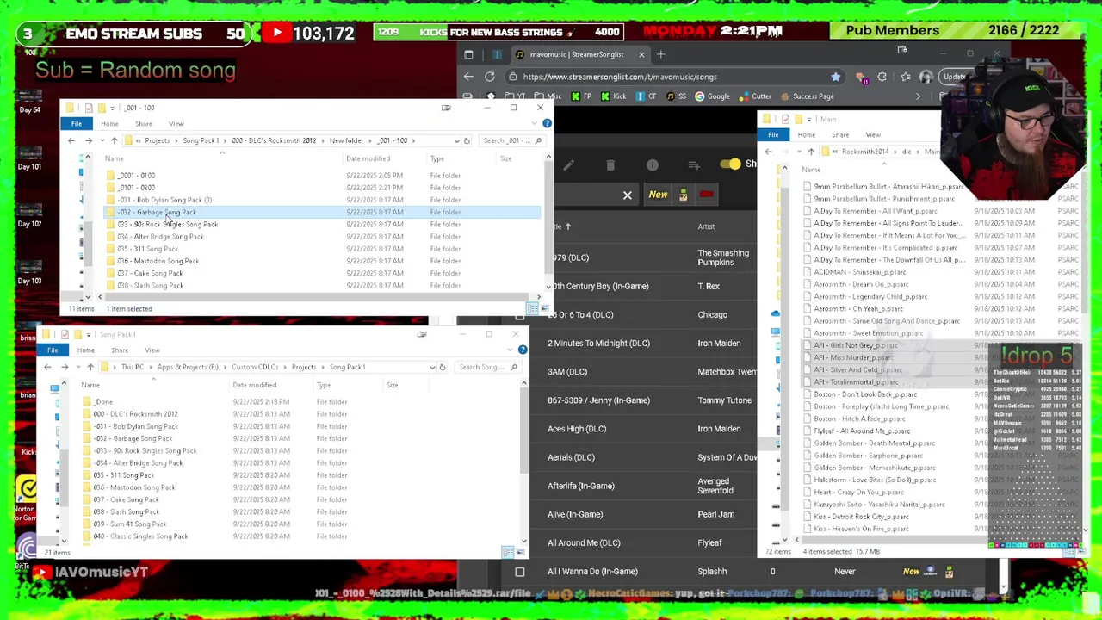Screen dimensions: 1102x620
Task: Switch _001 - 100 window to details view icon
Action: tap(532, 308)
